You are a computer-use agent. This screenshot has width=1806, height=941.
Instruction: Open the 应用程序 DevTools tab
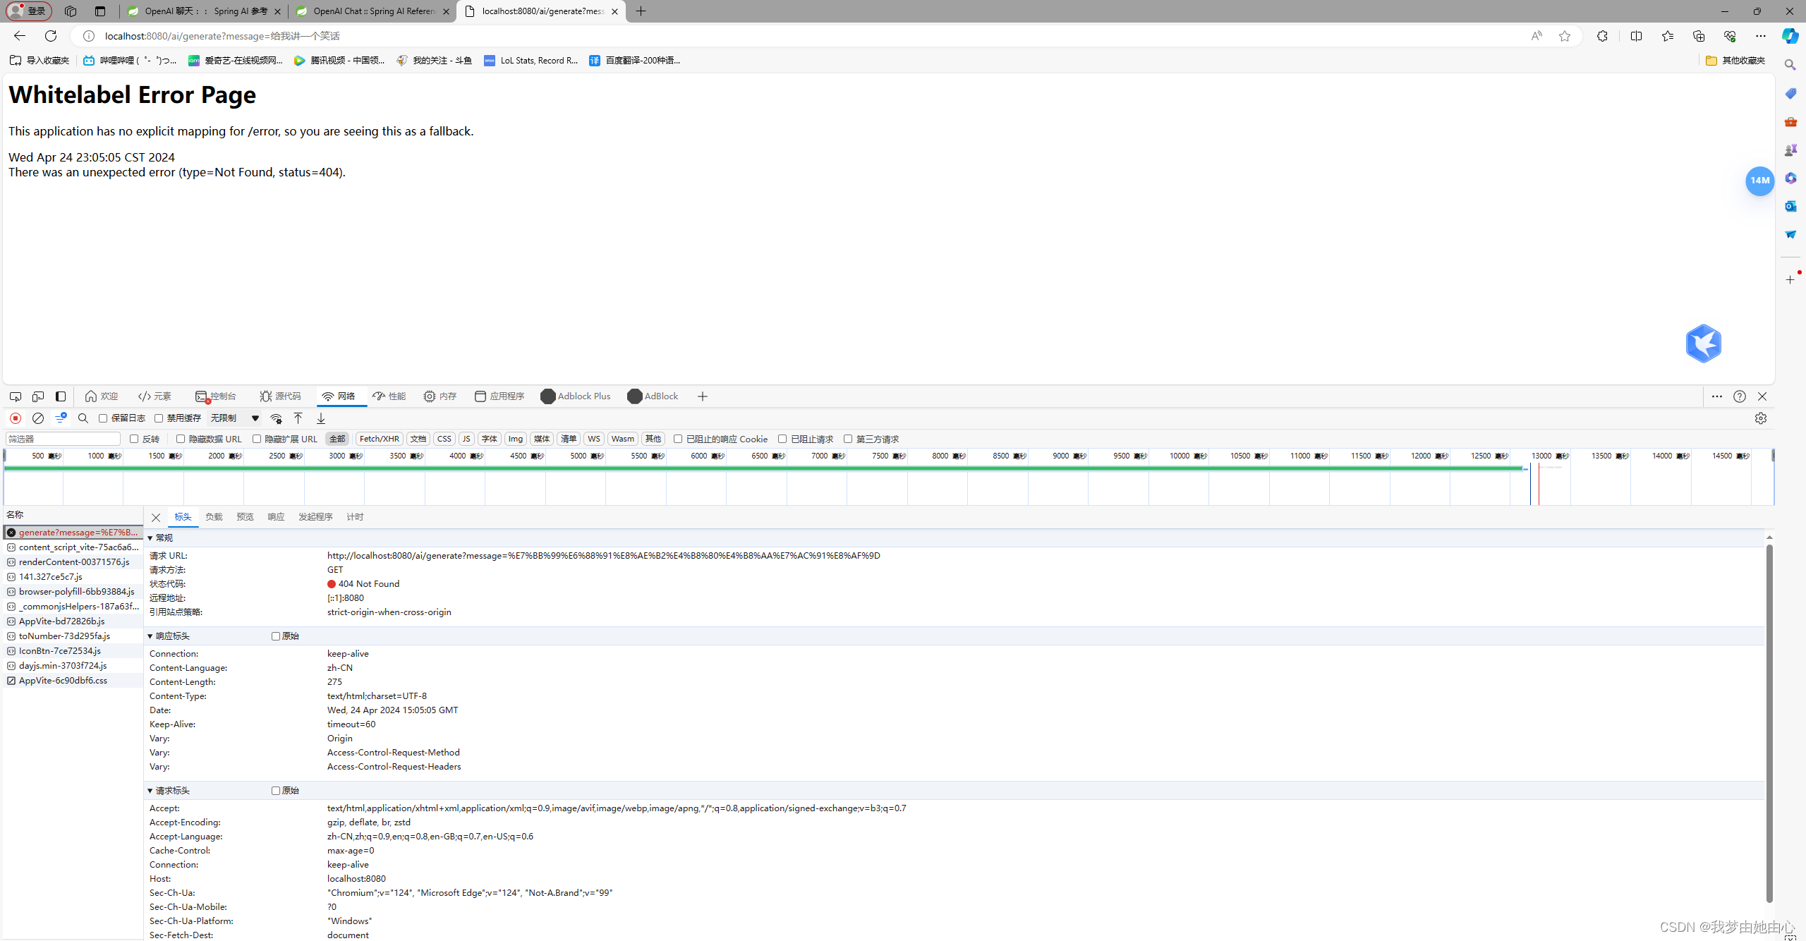pyautogui.click(x=499, y=396)
